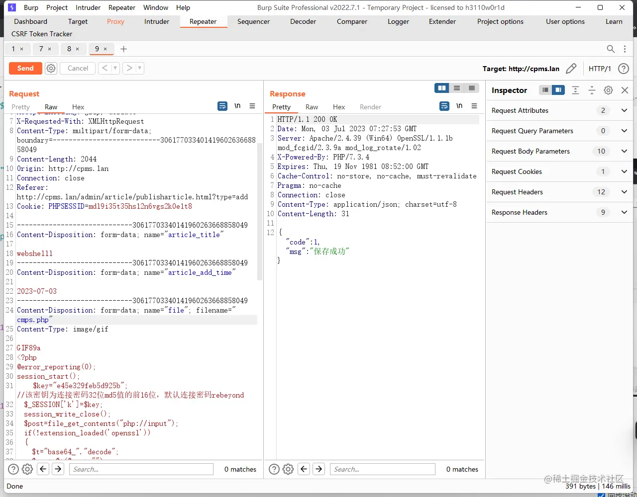Open response search settings gear
Screen dimensions: 637x497
[x=288, y=469]
